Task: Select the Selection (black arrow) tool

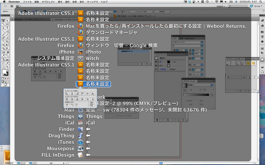Action: click(3, 21)
